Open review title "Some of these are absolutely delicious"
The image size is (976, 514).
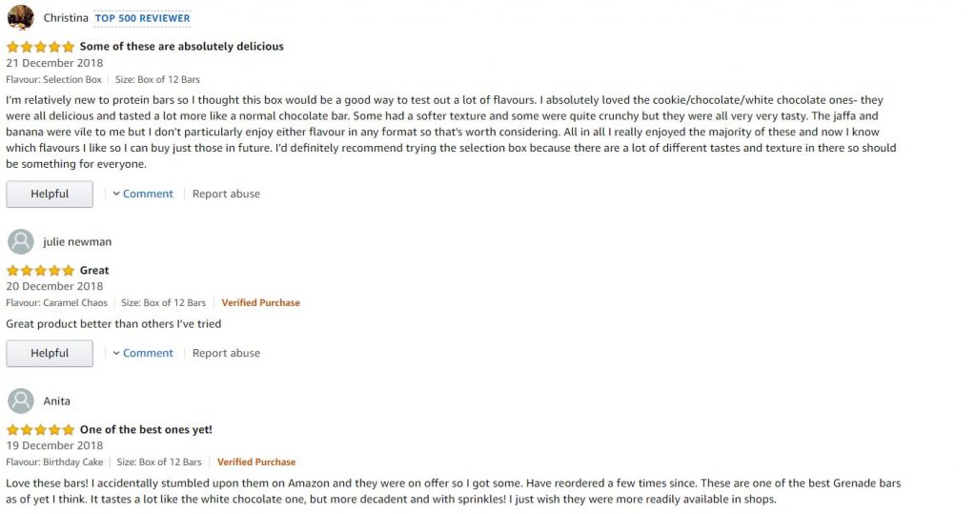tap(182, 46)
